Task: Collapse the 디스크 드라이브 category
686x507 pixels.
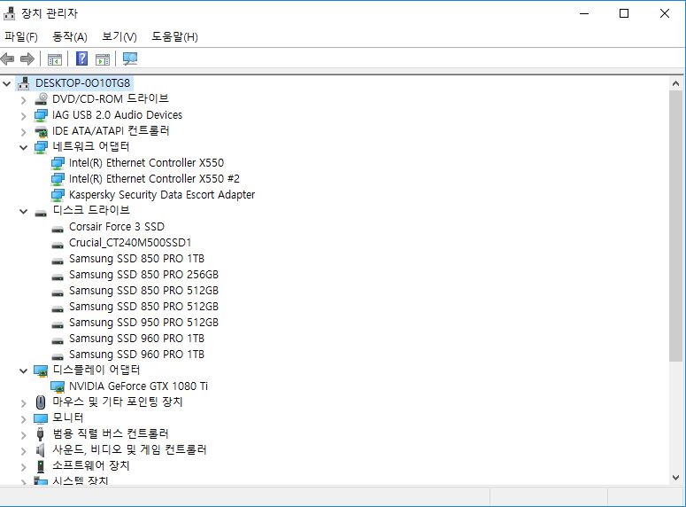Action: pyautogui.click(x=24, y=211)
